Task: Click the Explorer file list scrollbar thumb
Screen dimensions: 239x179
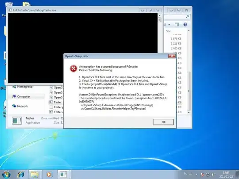Action: 189,91
